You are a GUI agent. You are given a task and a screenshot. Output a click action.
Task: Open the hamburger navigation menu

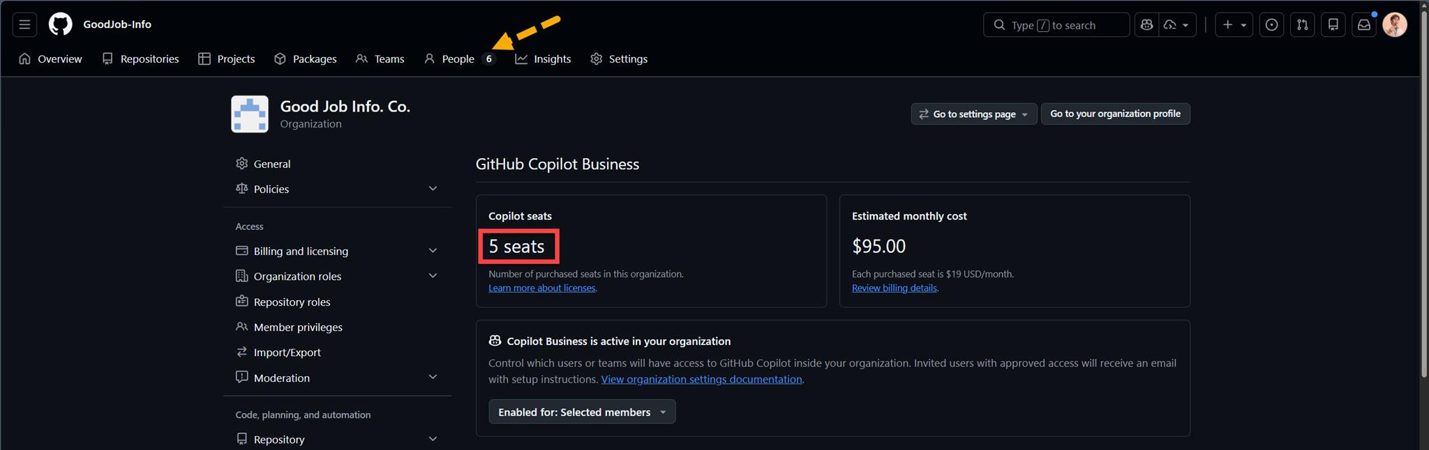tap(24, 24)
